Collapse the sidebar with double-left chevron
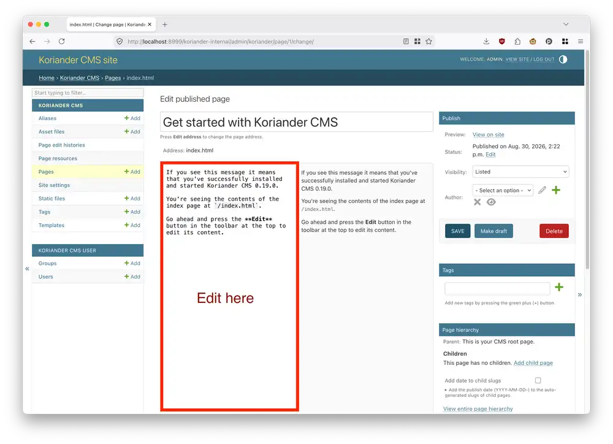The height and width of the screenshot is (444, 613). 28,269
